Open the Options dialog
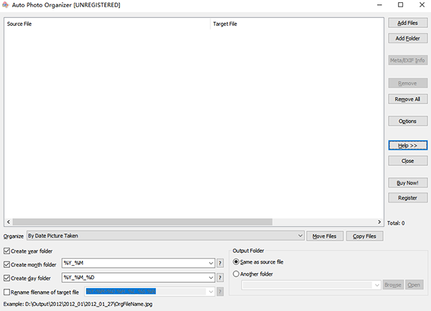Image resolution: width=431 pixels, height=311 pixels. click(x=407, y=121)
